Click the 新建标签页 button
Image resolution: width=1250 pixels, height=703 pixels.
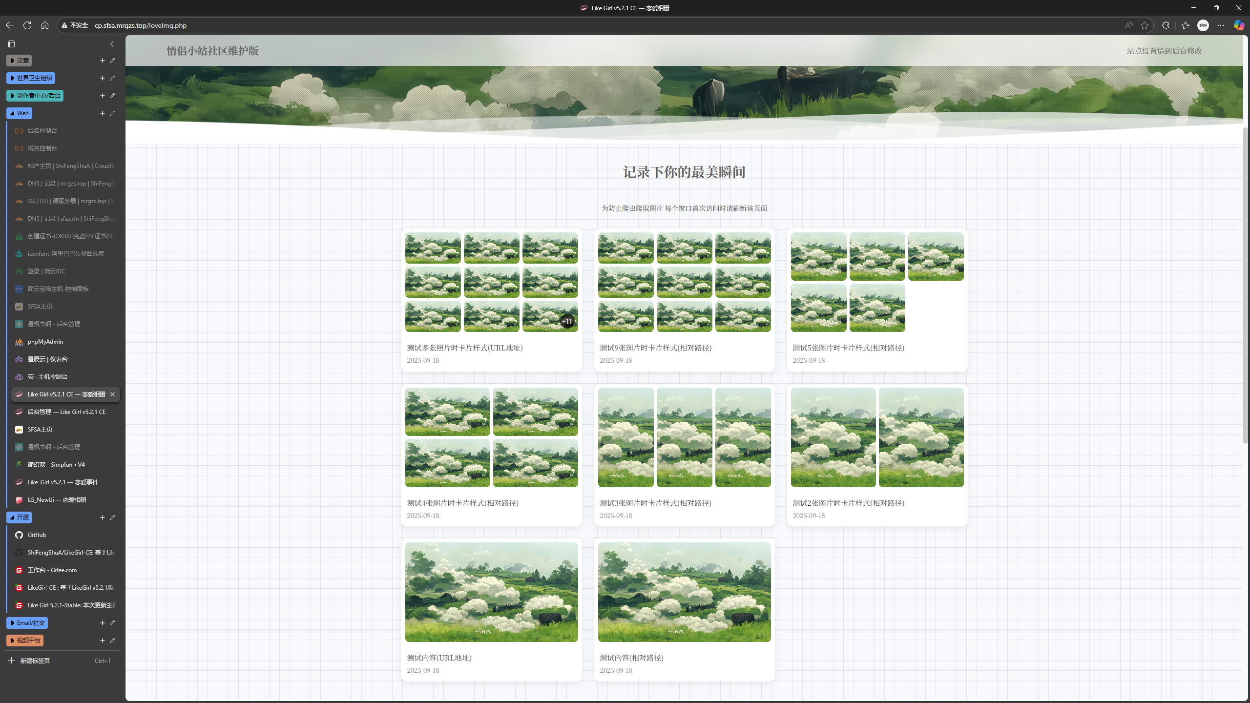(34, 661)
